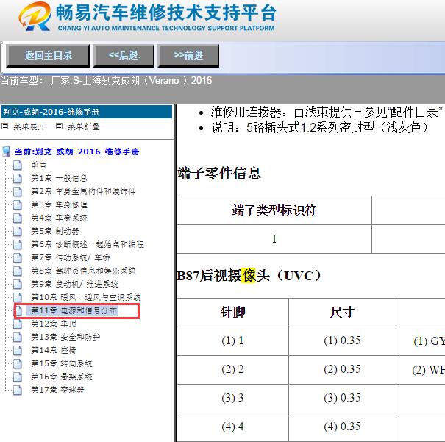Open 第2章 车身金属构件和装饰件

83,191
